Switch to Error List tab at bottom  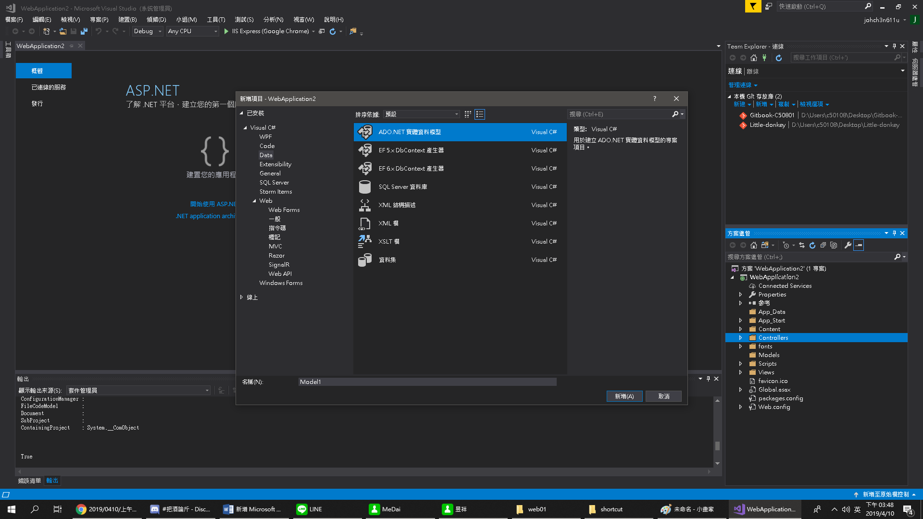(29, 481)
